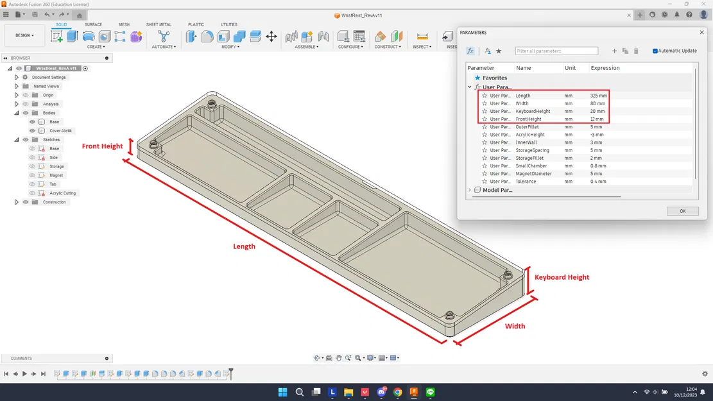Click the add parameter plus icon
Viewport: 713px width, 401px height.
click(614, 51)
